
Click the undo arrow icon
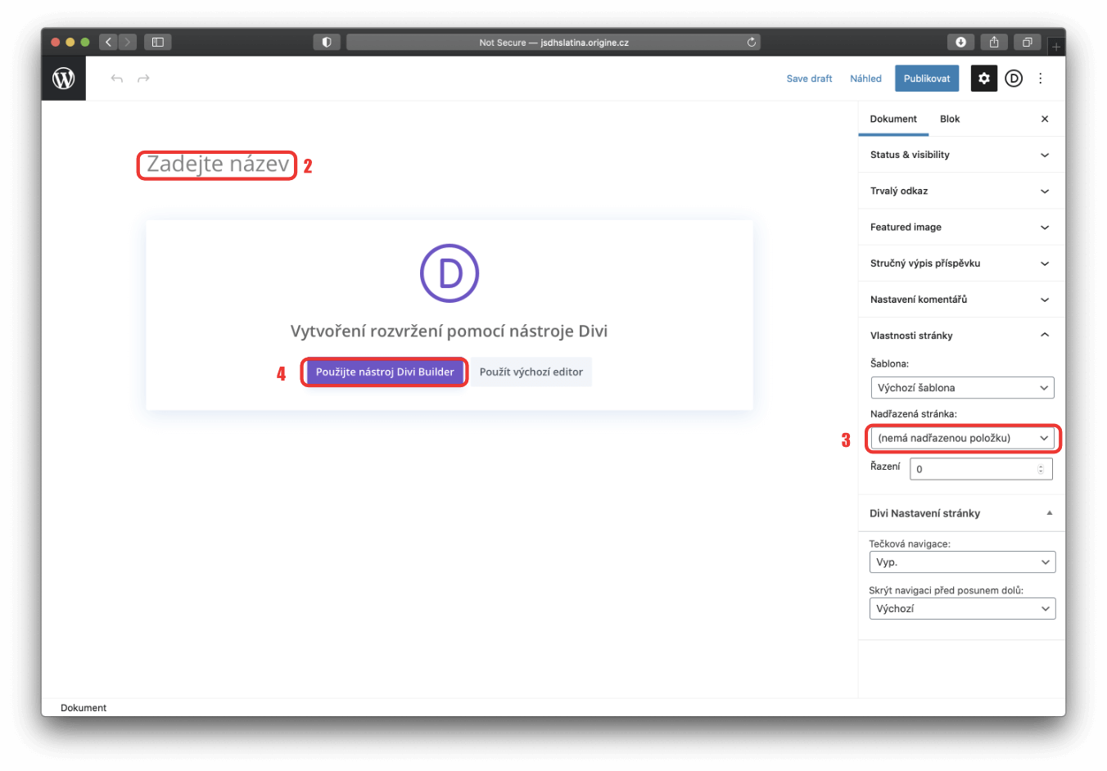tap(117, 79)
